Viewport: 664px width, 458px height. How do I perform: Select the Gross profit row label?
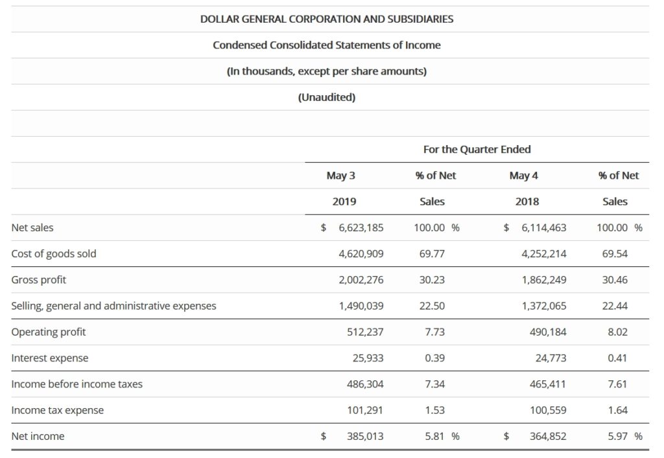click(x=39, y=280)
